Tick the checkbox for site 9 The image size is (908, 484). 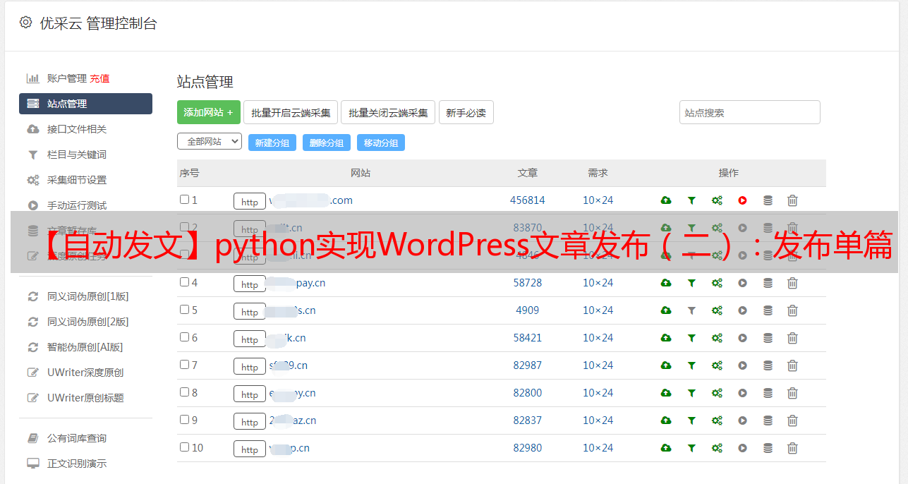tap(184, 420)
